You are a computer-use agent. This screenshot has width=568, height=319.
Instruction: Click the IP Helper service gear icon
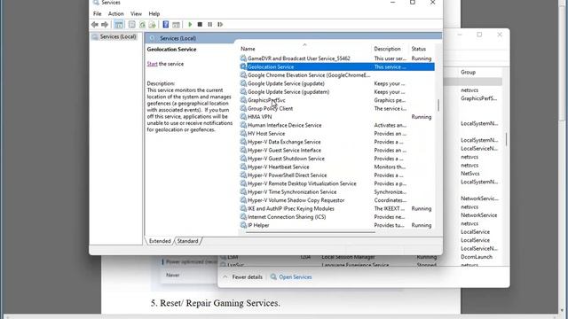(243, 225)
